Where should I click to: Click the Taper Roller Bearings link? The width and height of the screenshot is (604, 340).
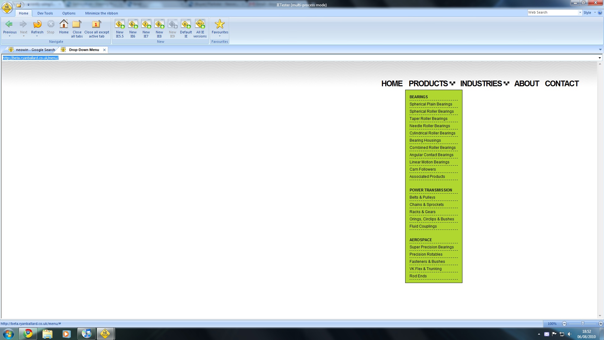point(428,119)
